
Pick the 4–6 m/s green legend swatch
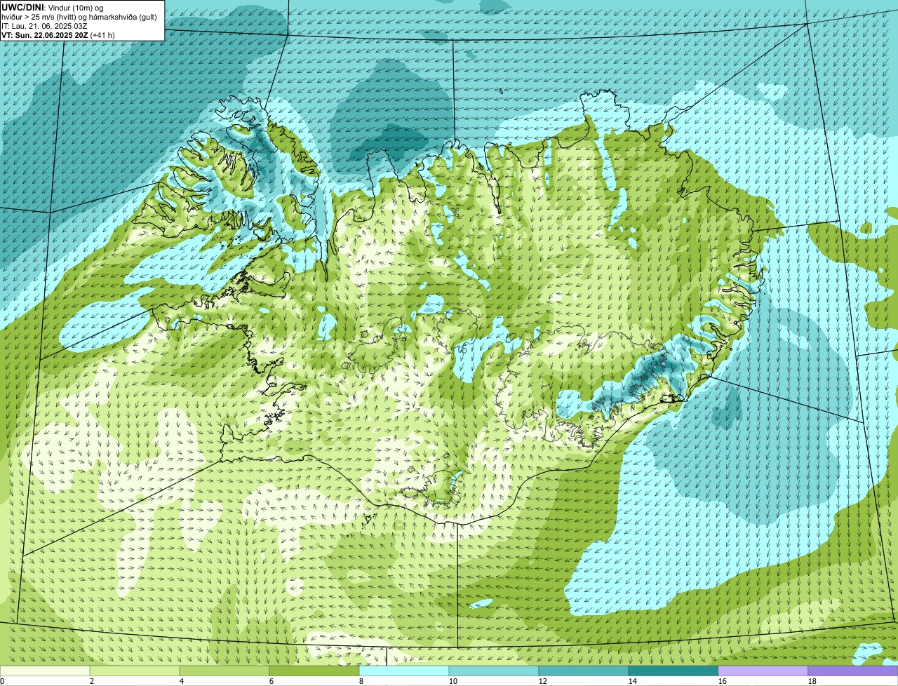[x=224, y=671]
